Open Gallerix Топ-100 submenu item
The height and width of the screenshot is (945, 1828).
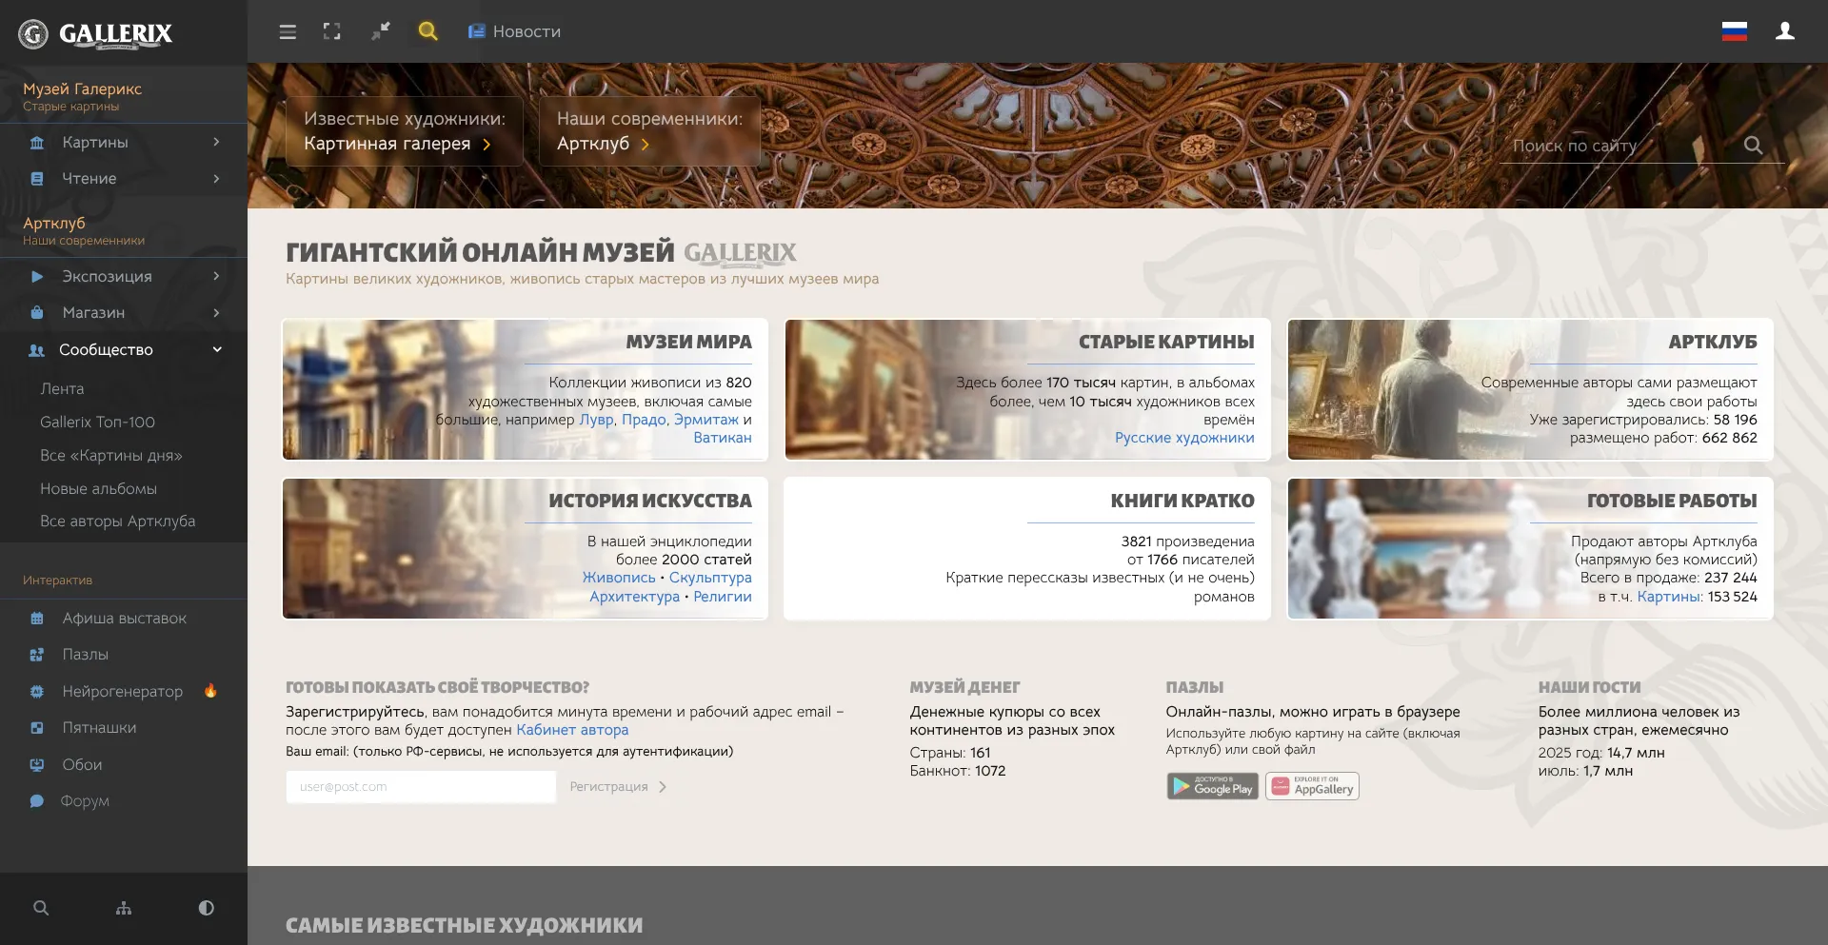point(97,422)
